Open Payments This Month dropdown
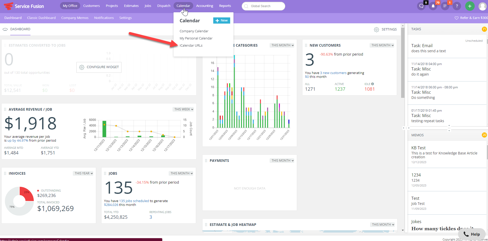The image size is (488, 241). pos(282,161)
